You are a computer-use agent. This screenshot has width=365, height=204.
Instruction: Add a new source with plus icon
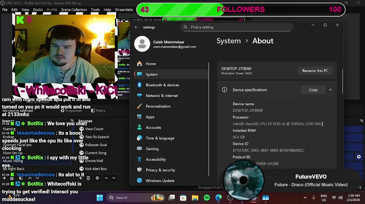[81, 178]
